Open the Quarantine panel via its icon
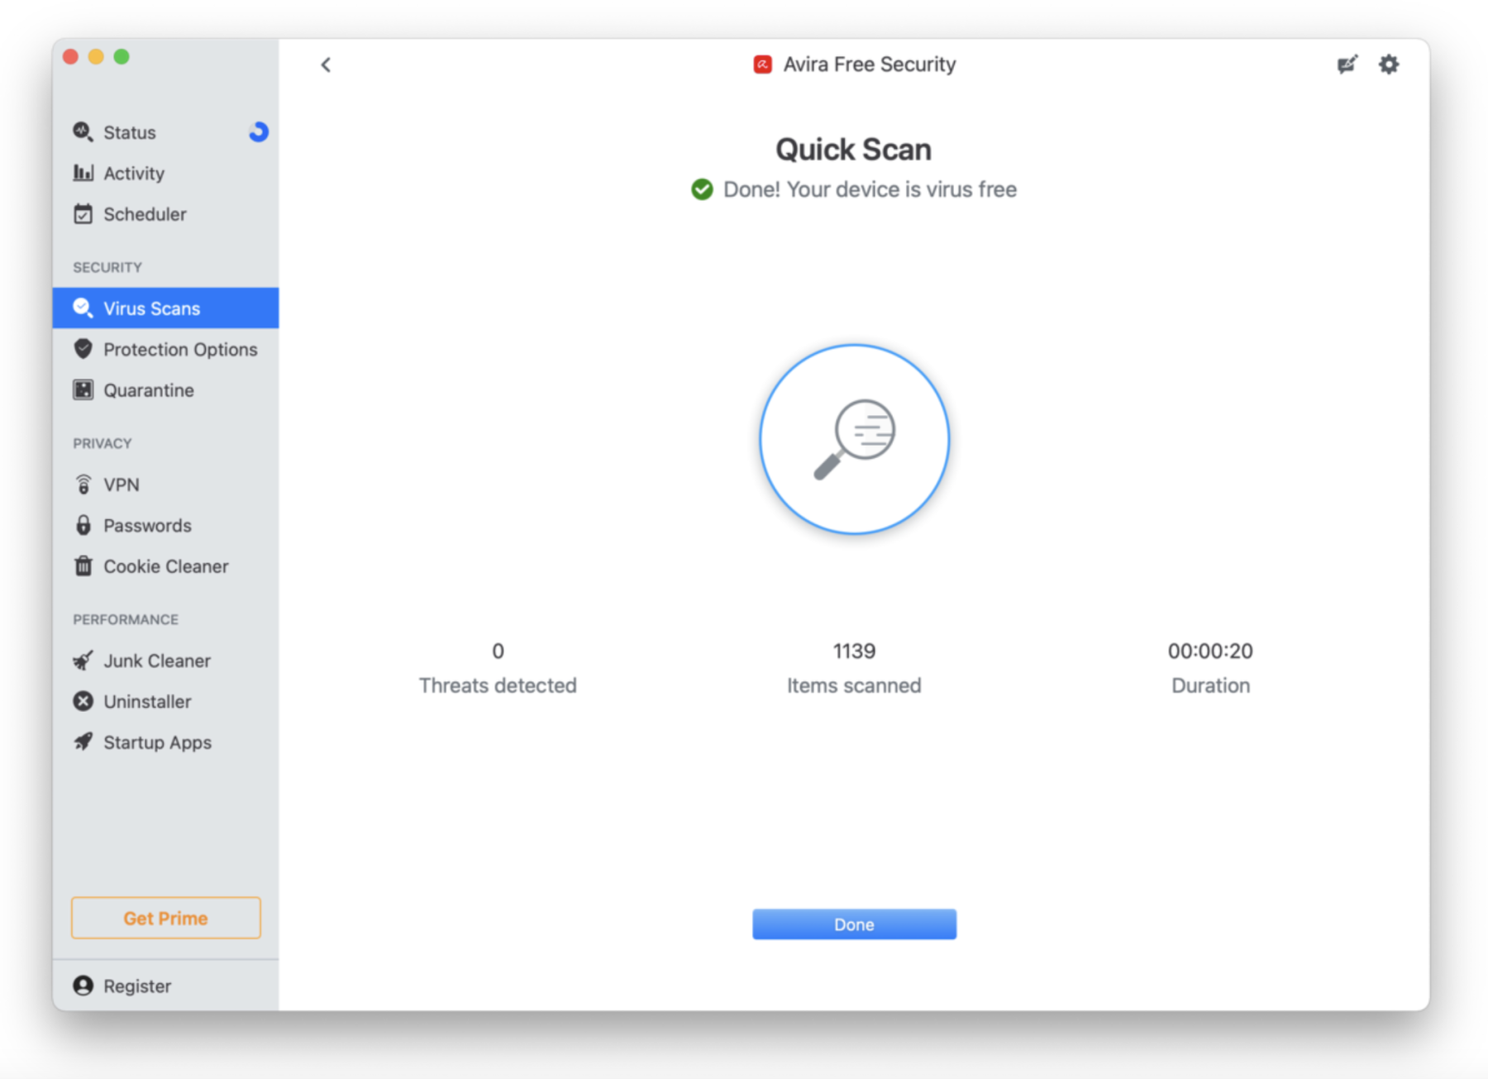The image size is (1488, 1079). point(83,389)
